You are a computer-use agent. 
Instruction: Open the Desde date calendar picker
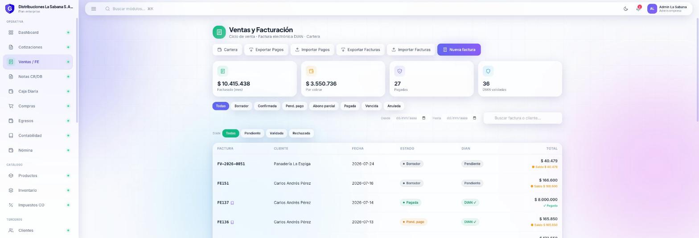click(424, 118)
